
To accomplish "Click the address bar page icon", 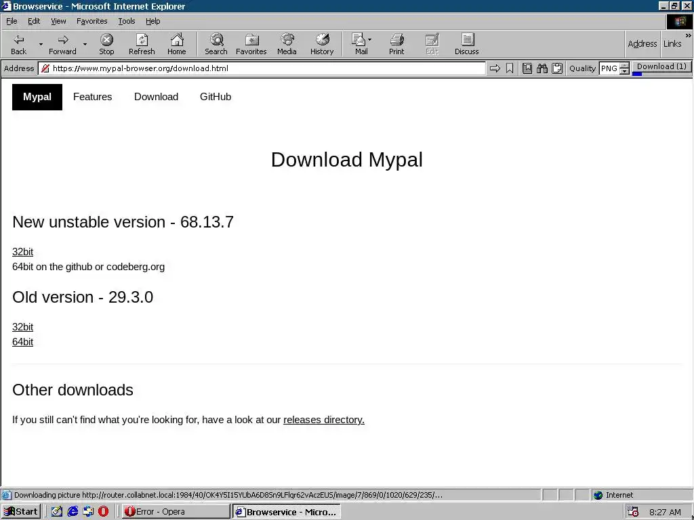I will coord(45,68).
